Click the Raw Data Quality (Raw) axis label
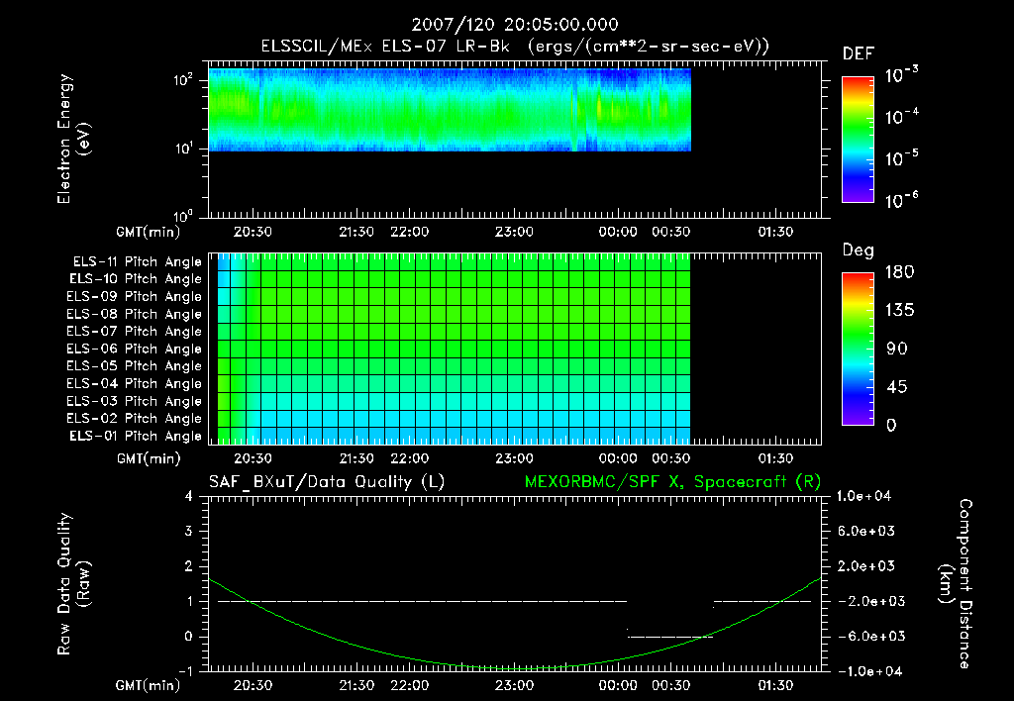 point(74,584)
